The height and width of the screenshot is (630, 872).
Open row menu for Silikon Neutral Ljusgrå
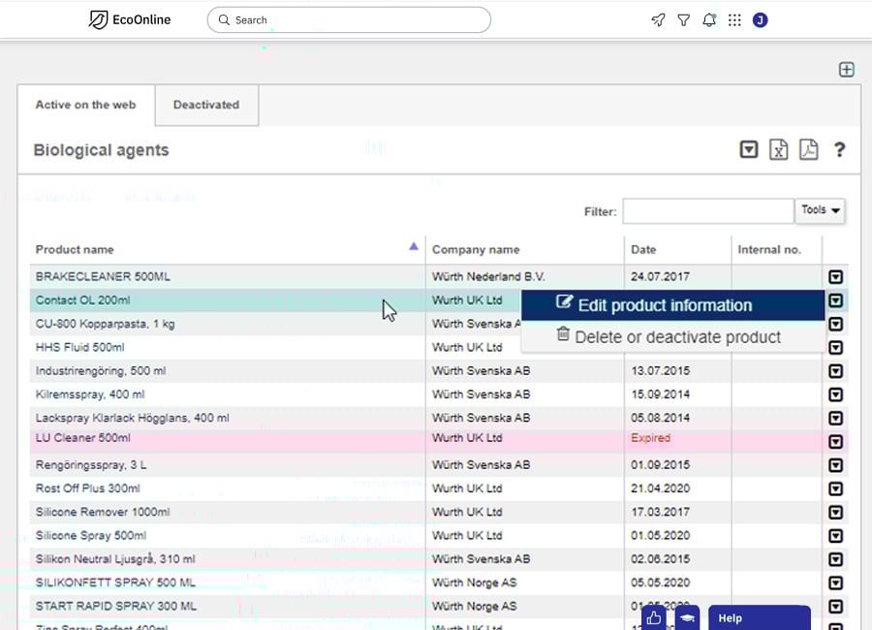[x=835, y=559]
